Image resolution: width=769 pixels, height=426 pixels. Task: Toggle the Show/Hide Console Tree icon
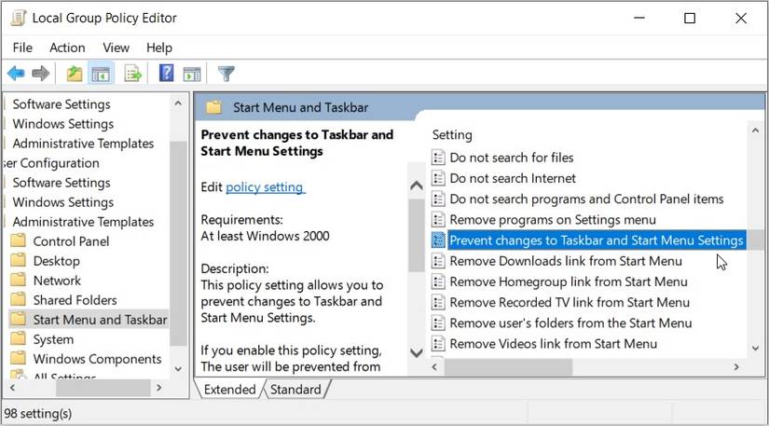click(100, 74)
